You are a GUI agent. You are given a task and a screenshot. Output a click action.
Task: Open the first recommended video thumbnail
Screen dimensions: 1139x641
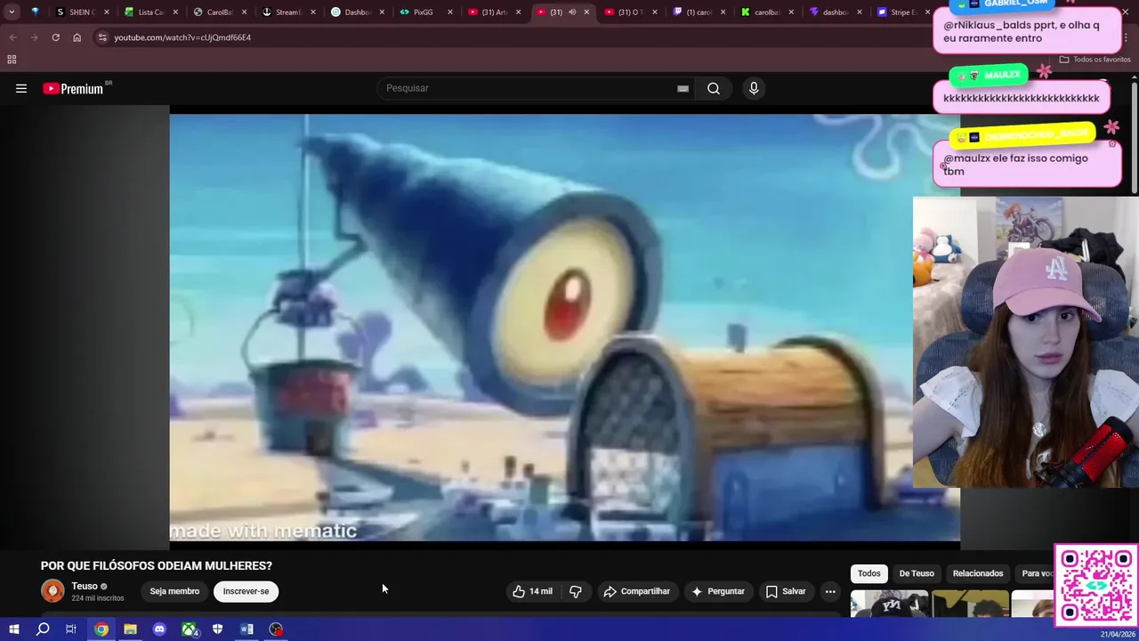coord(889,603)
